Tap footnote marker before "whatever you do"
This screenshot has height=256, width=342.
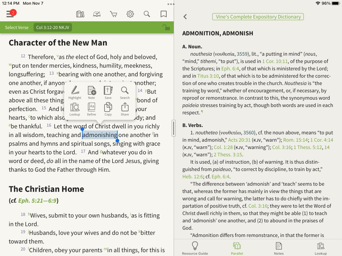(101, 151)
